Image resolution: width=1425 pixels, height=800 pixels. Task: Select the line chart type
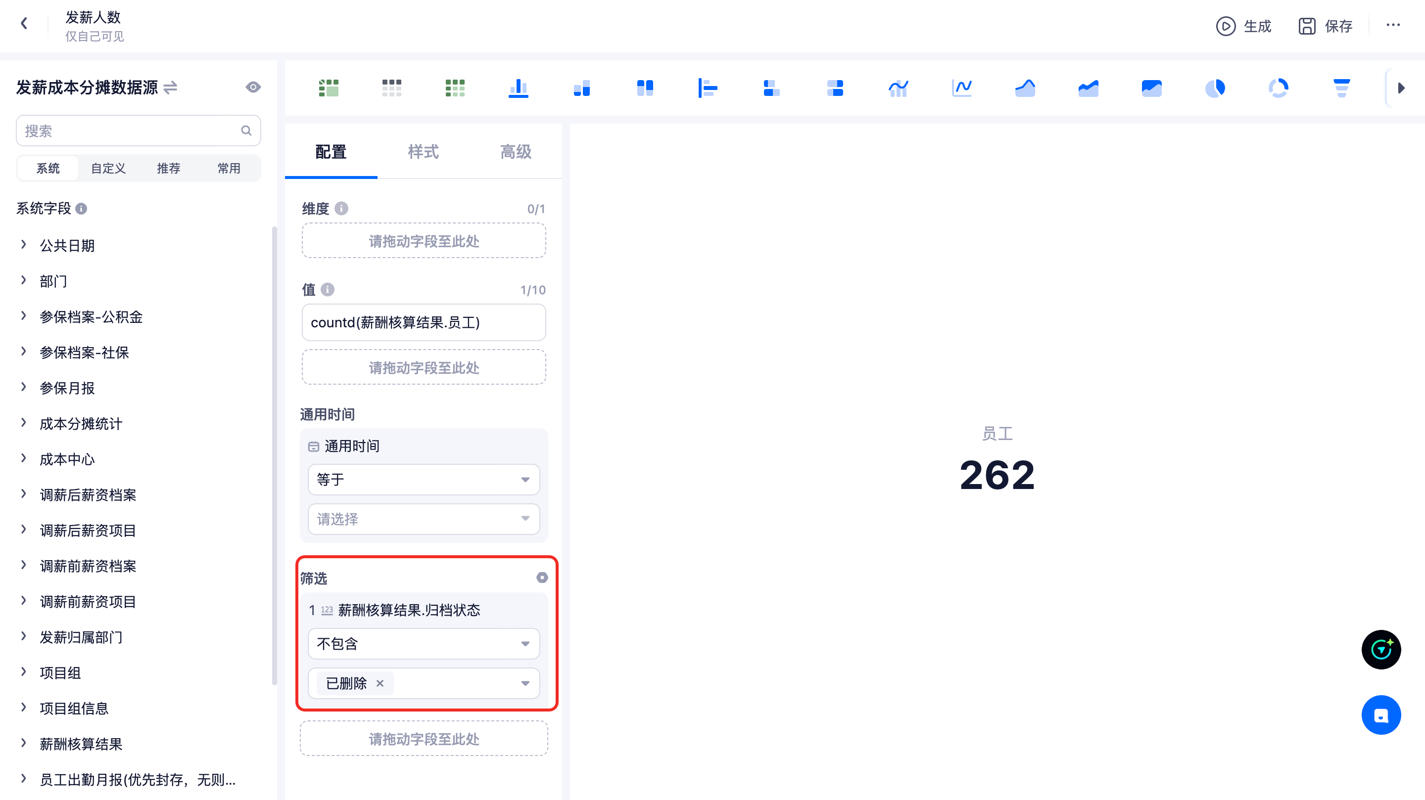coord(962,88)
